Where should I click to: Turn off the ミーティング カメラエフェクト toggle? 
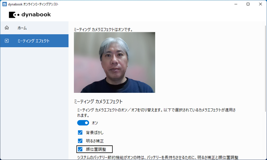tap(83, 123)
